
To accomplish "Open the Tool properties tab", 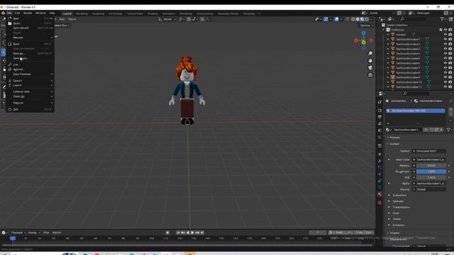I will point(380,102).
